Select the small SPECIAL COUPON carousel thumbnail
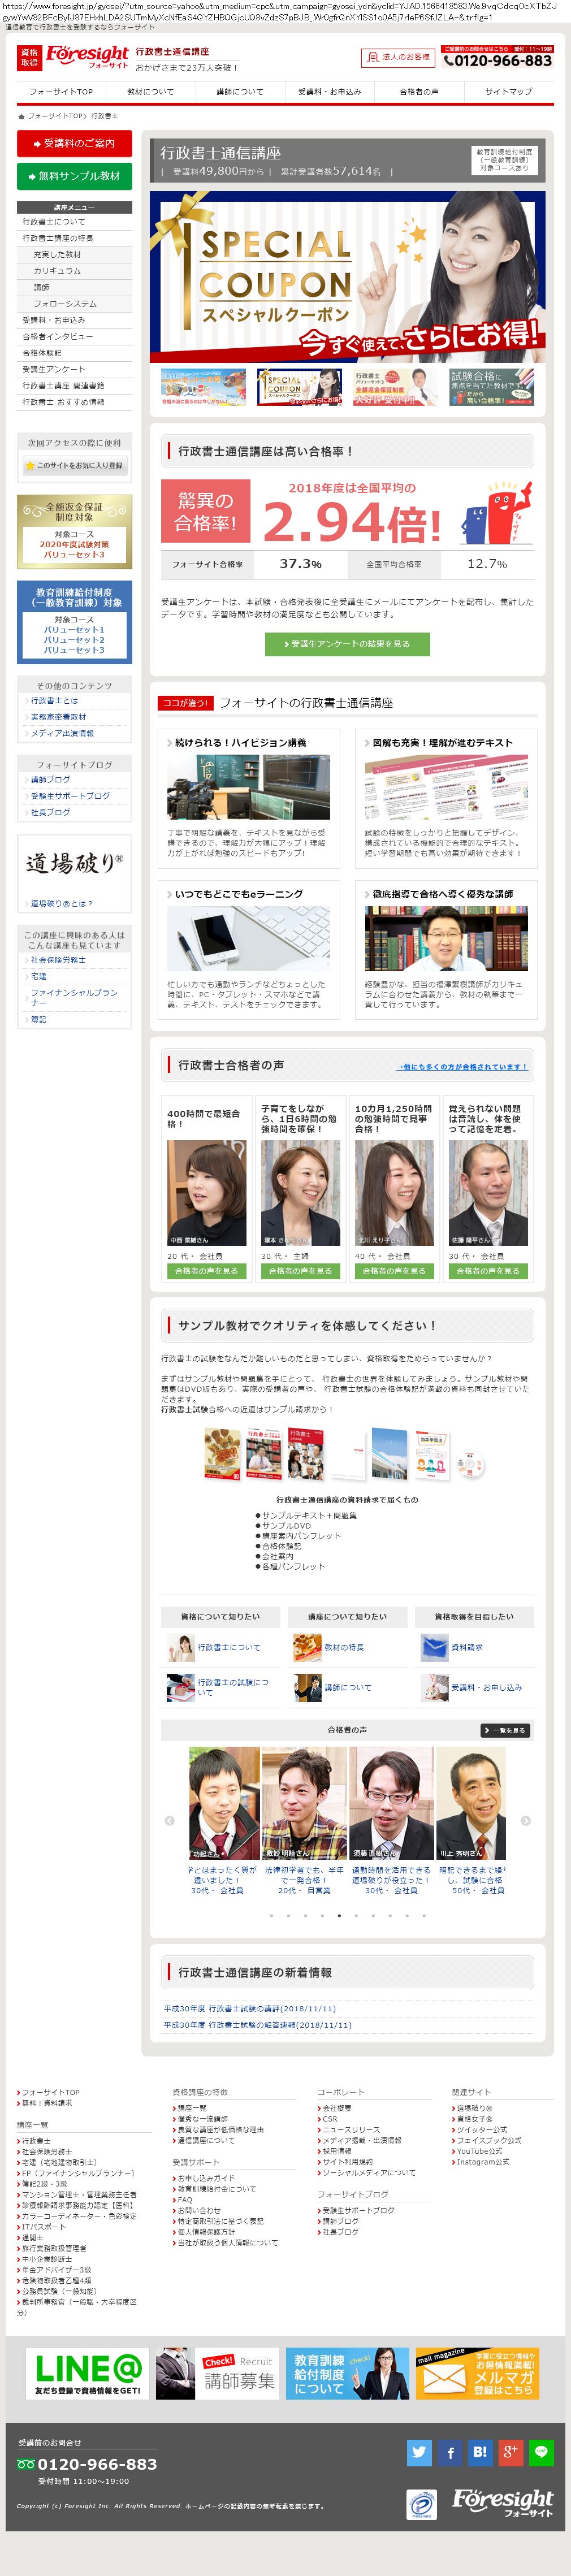The height and width of the screenshot is (2576, 571). pyautogui.click(x=299, y=387)
